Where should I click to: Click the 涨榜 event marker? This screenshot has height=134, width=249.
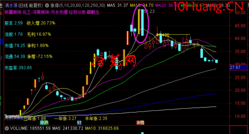(x=140, y=122)
